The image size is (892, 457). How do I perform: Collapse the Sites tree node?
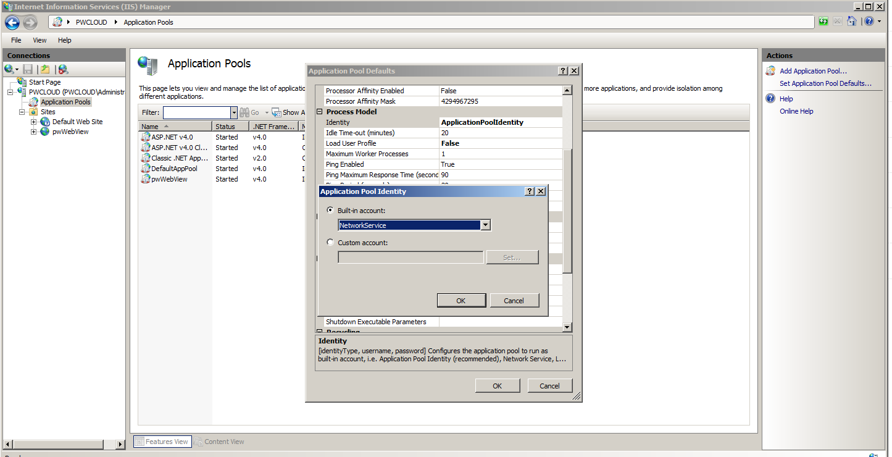(x=22, y=112)
